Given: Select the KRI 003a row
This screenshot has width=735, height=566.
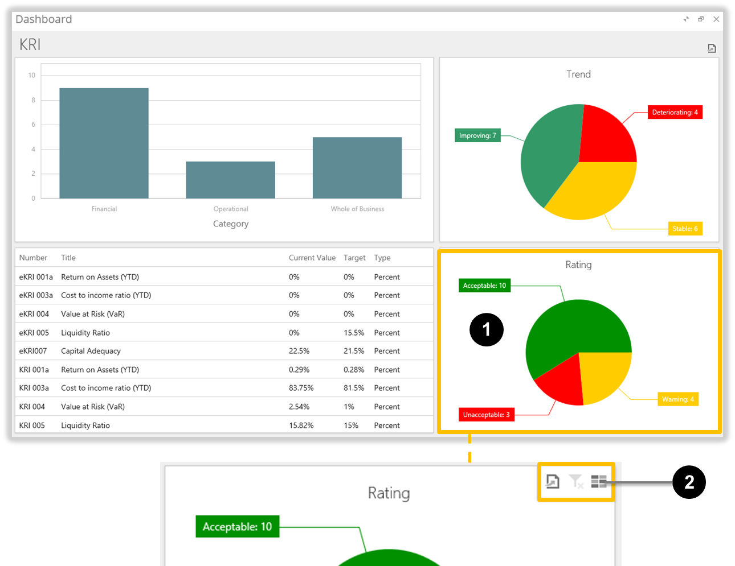Looking at the screenshot, I should click(x=224, y=388).
